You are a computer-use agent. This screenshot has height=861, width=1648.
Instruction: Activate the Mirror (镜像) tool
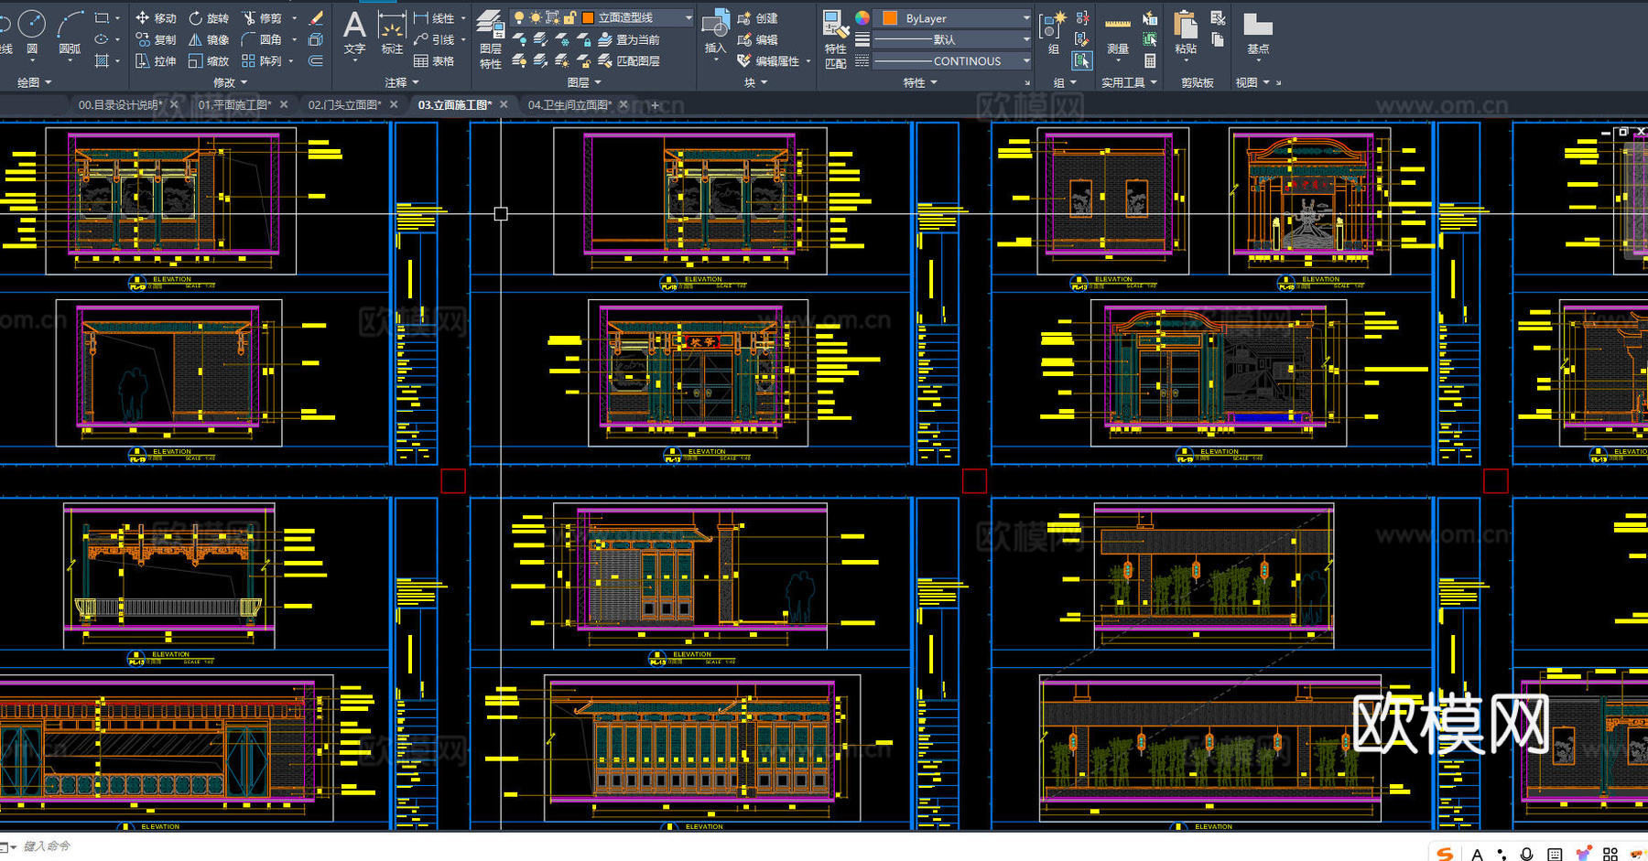pos(209,39)
